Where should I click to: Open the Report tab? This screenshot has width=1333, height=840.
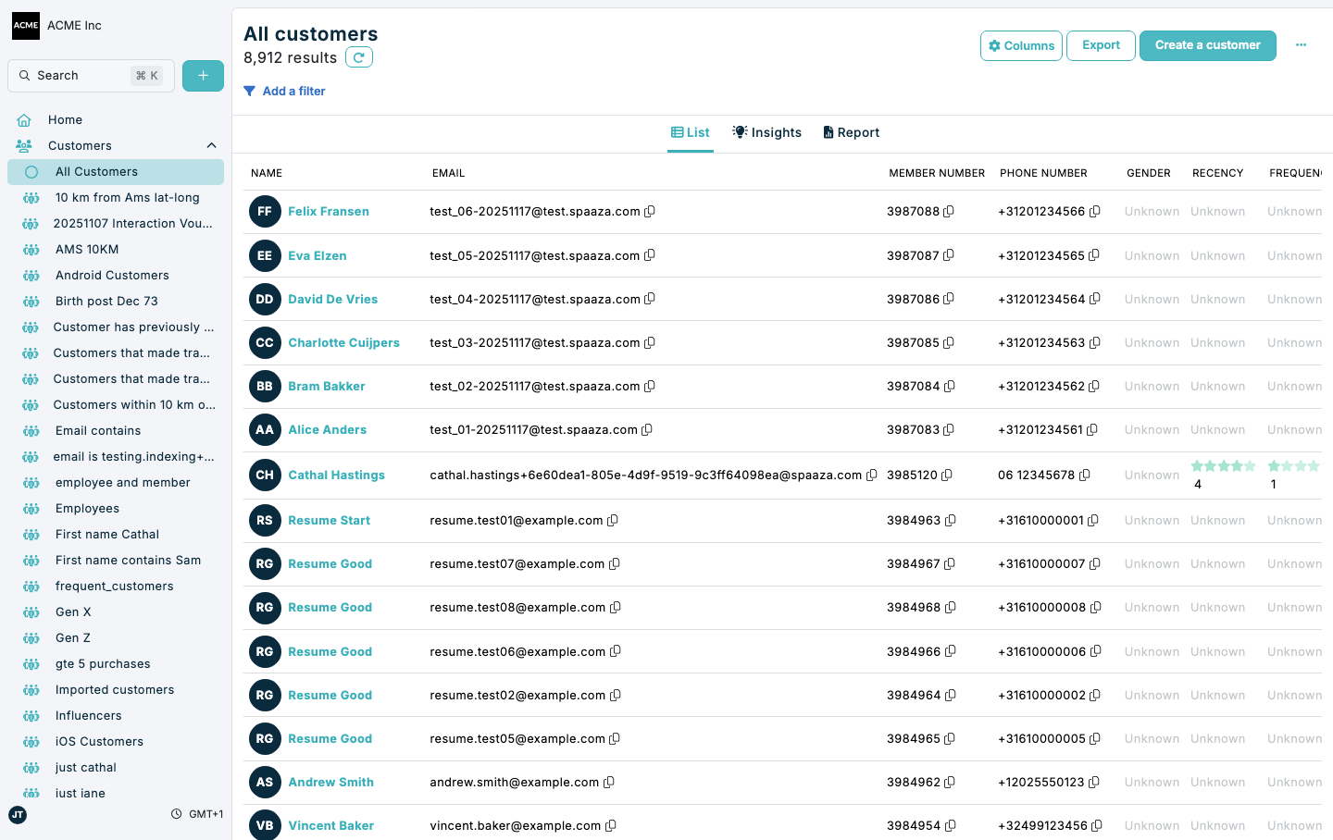pos(851,132)
